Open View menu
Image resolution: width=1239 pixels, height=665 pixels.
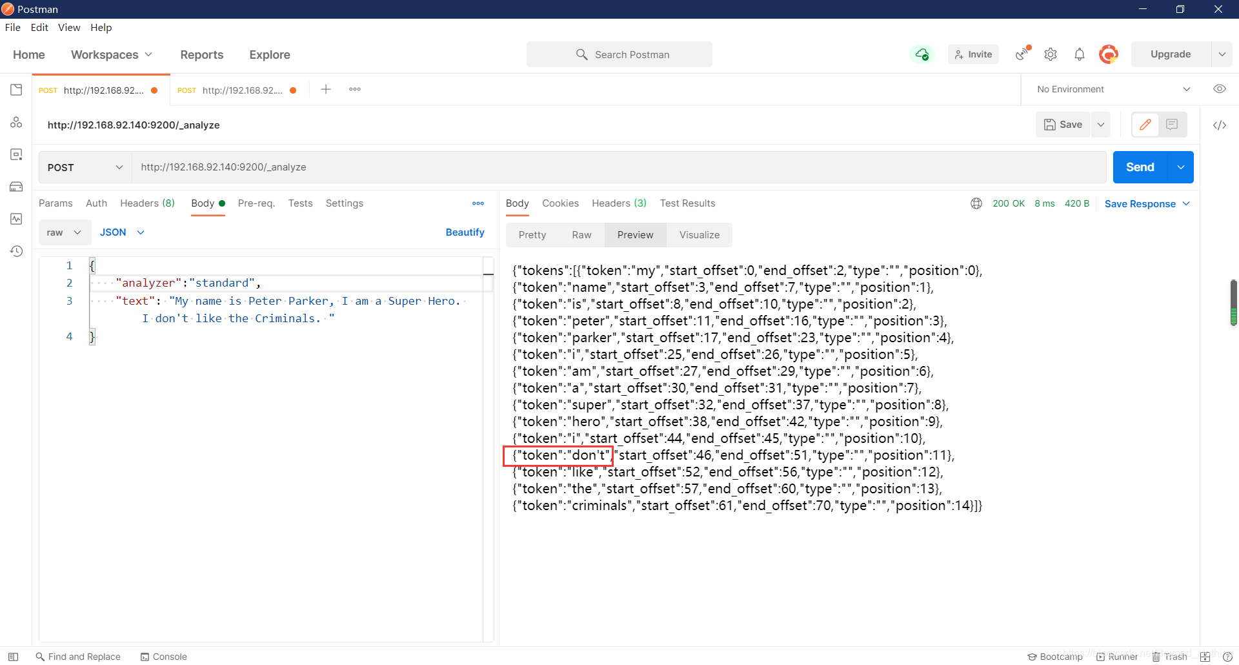(x=69, y=27)
